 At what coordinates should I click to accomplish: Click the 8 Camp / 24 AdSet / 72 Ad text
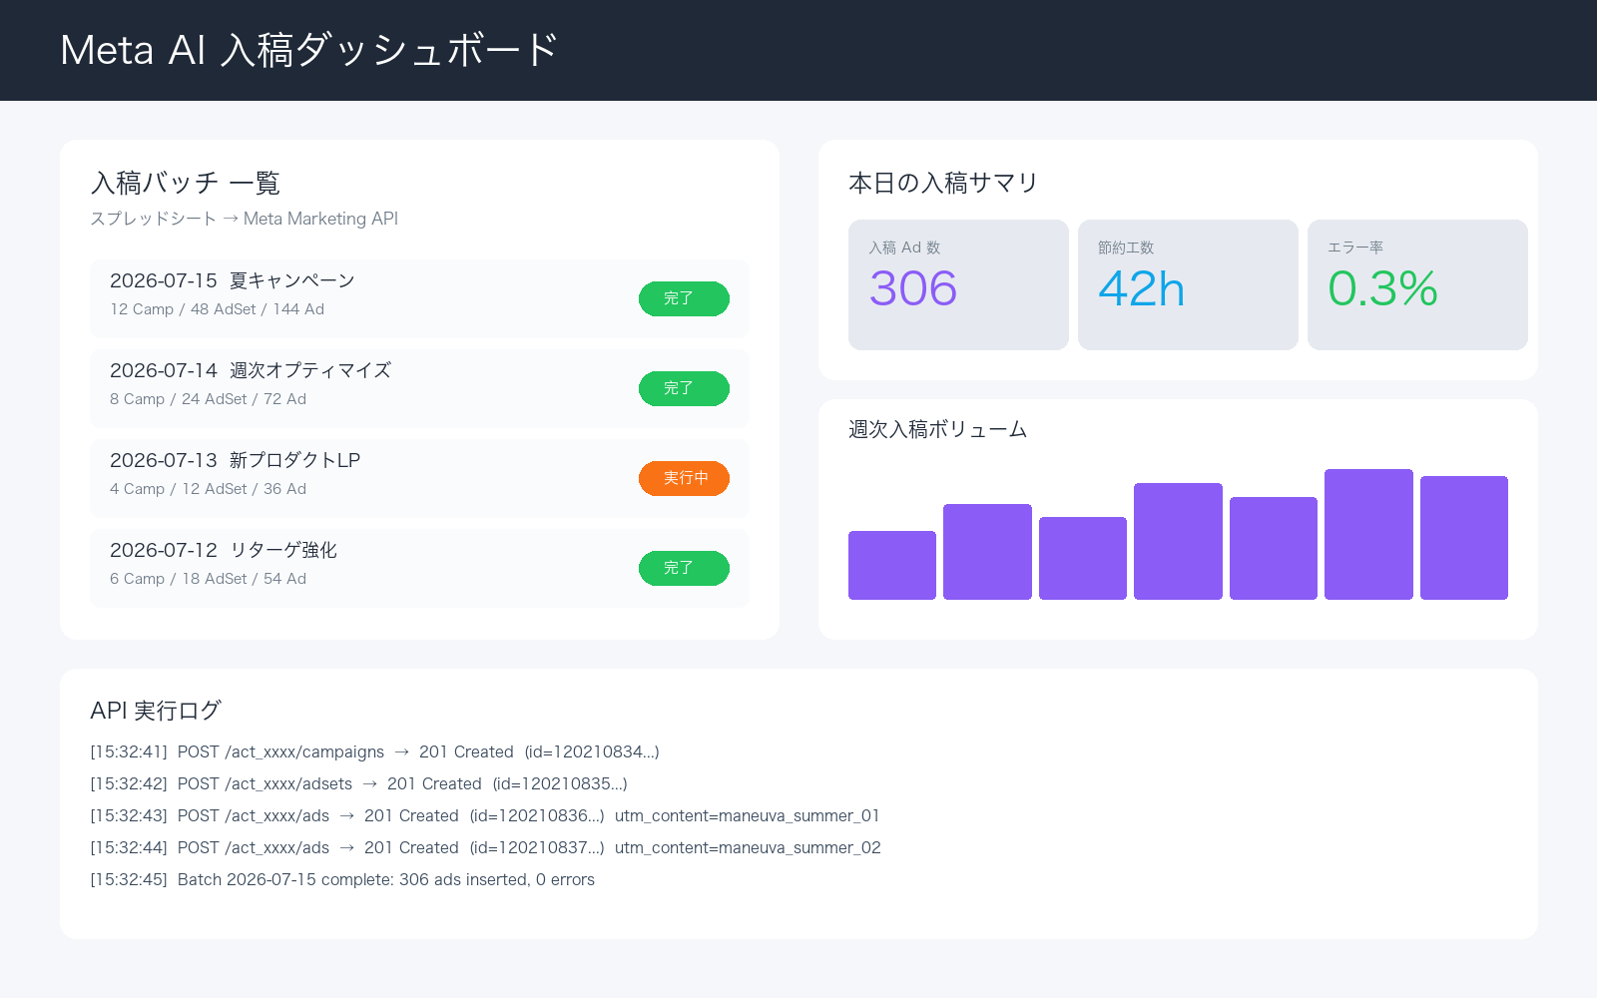pos(208,399)
